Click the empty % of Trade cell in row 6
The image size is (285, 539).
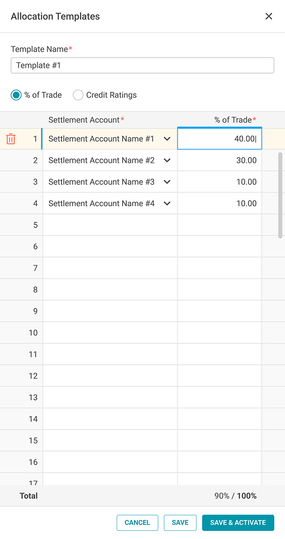220,246
